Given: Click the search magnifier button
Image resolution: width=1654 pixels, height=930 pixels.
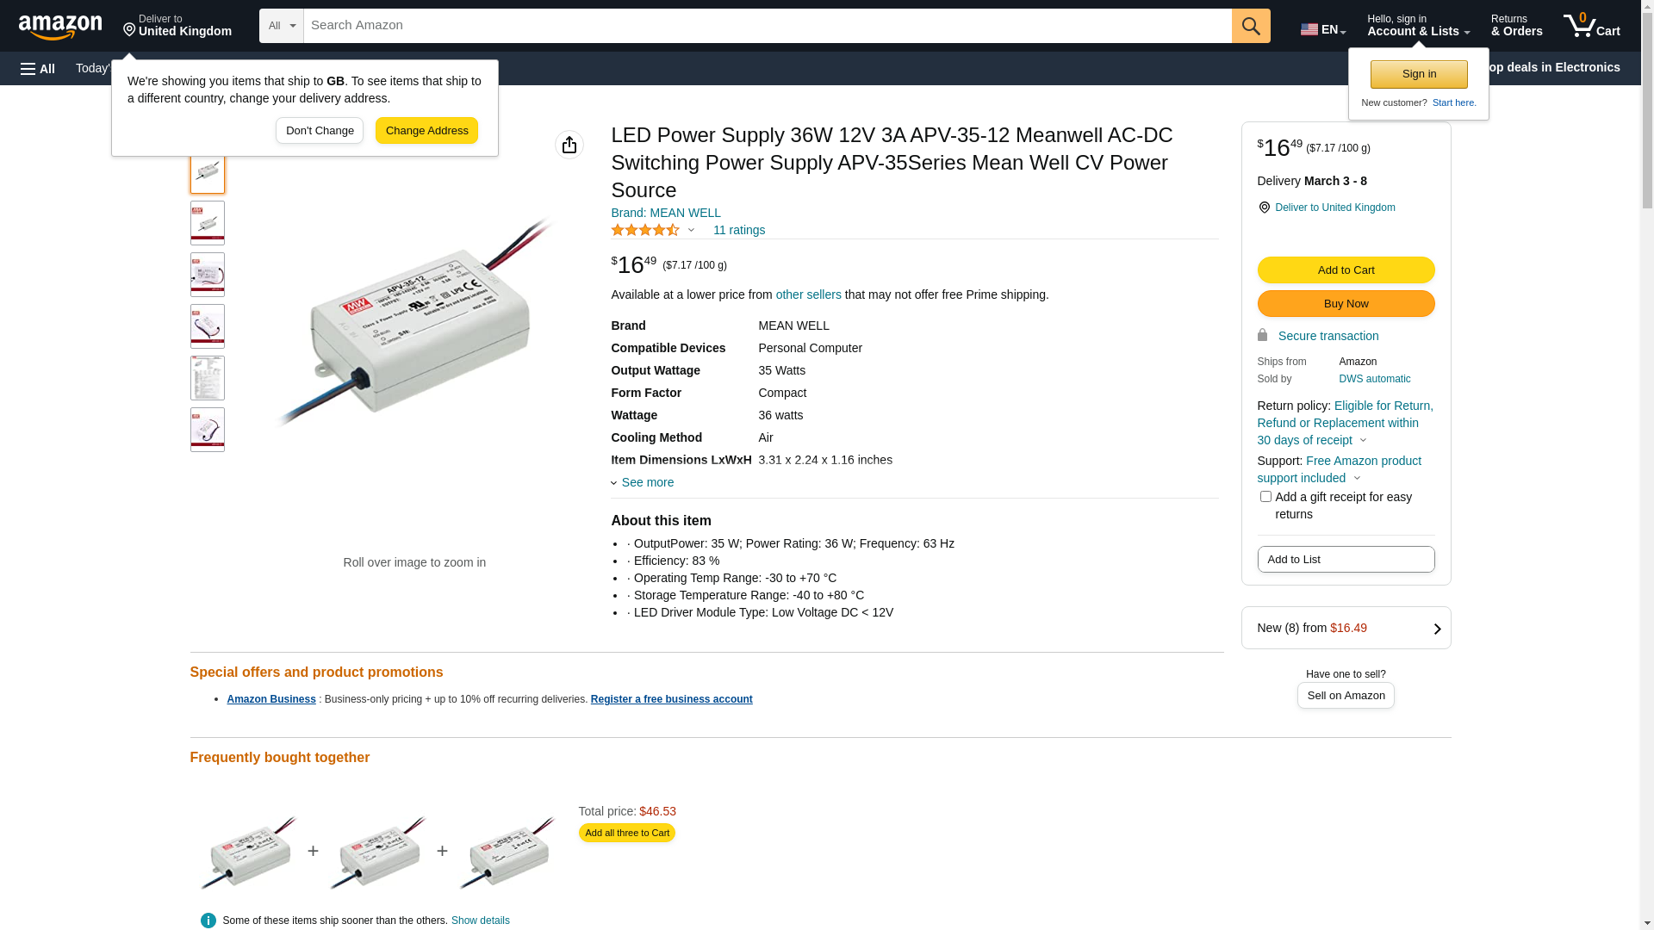Looking at the screenshot, I should [x=1251, y=26].
